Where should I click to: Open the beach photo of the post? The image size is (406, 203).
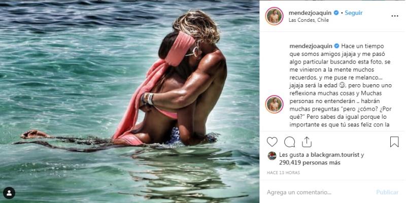click(129, 101)
